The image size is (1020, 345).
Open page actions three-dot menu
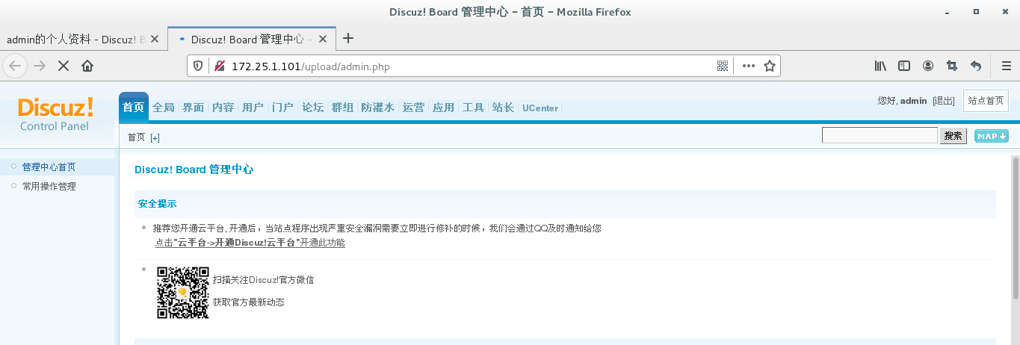(x=749, y=66)
